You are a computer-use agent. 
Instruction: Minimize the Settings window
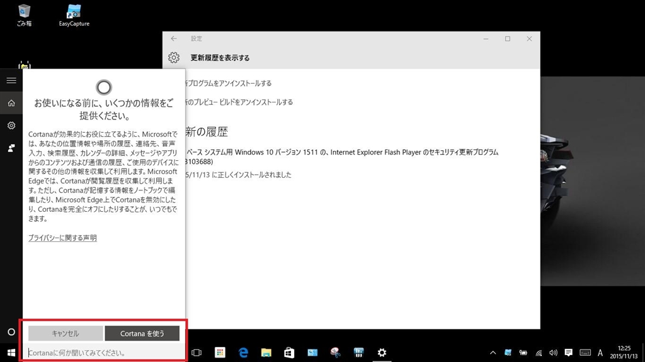pyautogui.click(x=486, y=38)
